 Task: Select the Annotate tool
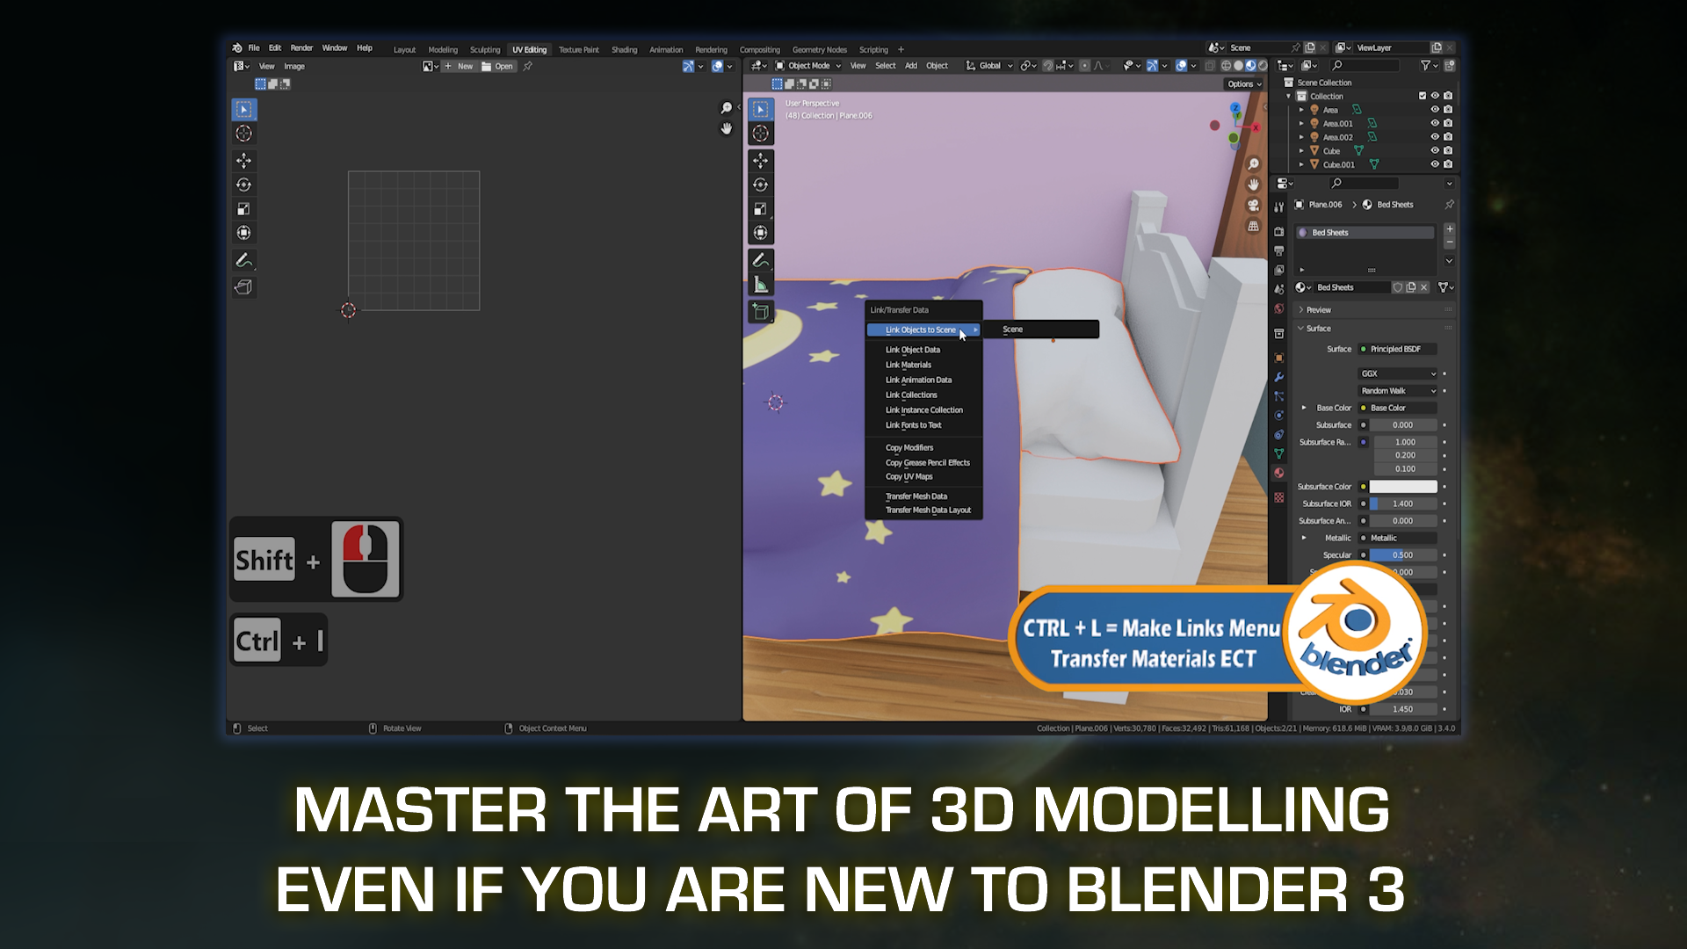click(x=761, y=259)
